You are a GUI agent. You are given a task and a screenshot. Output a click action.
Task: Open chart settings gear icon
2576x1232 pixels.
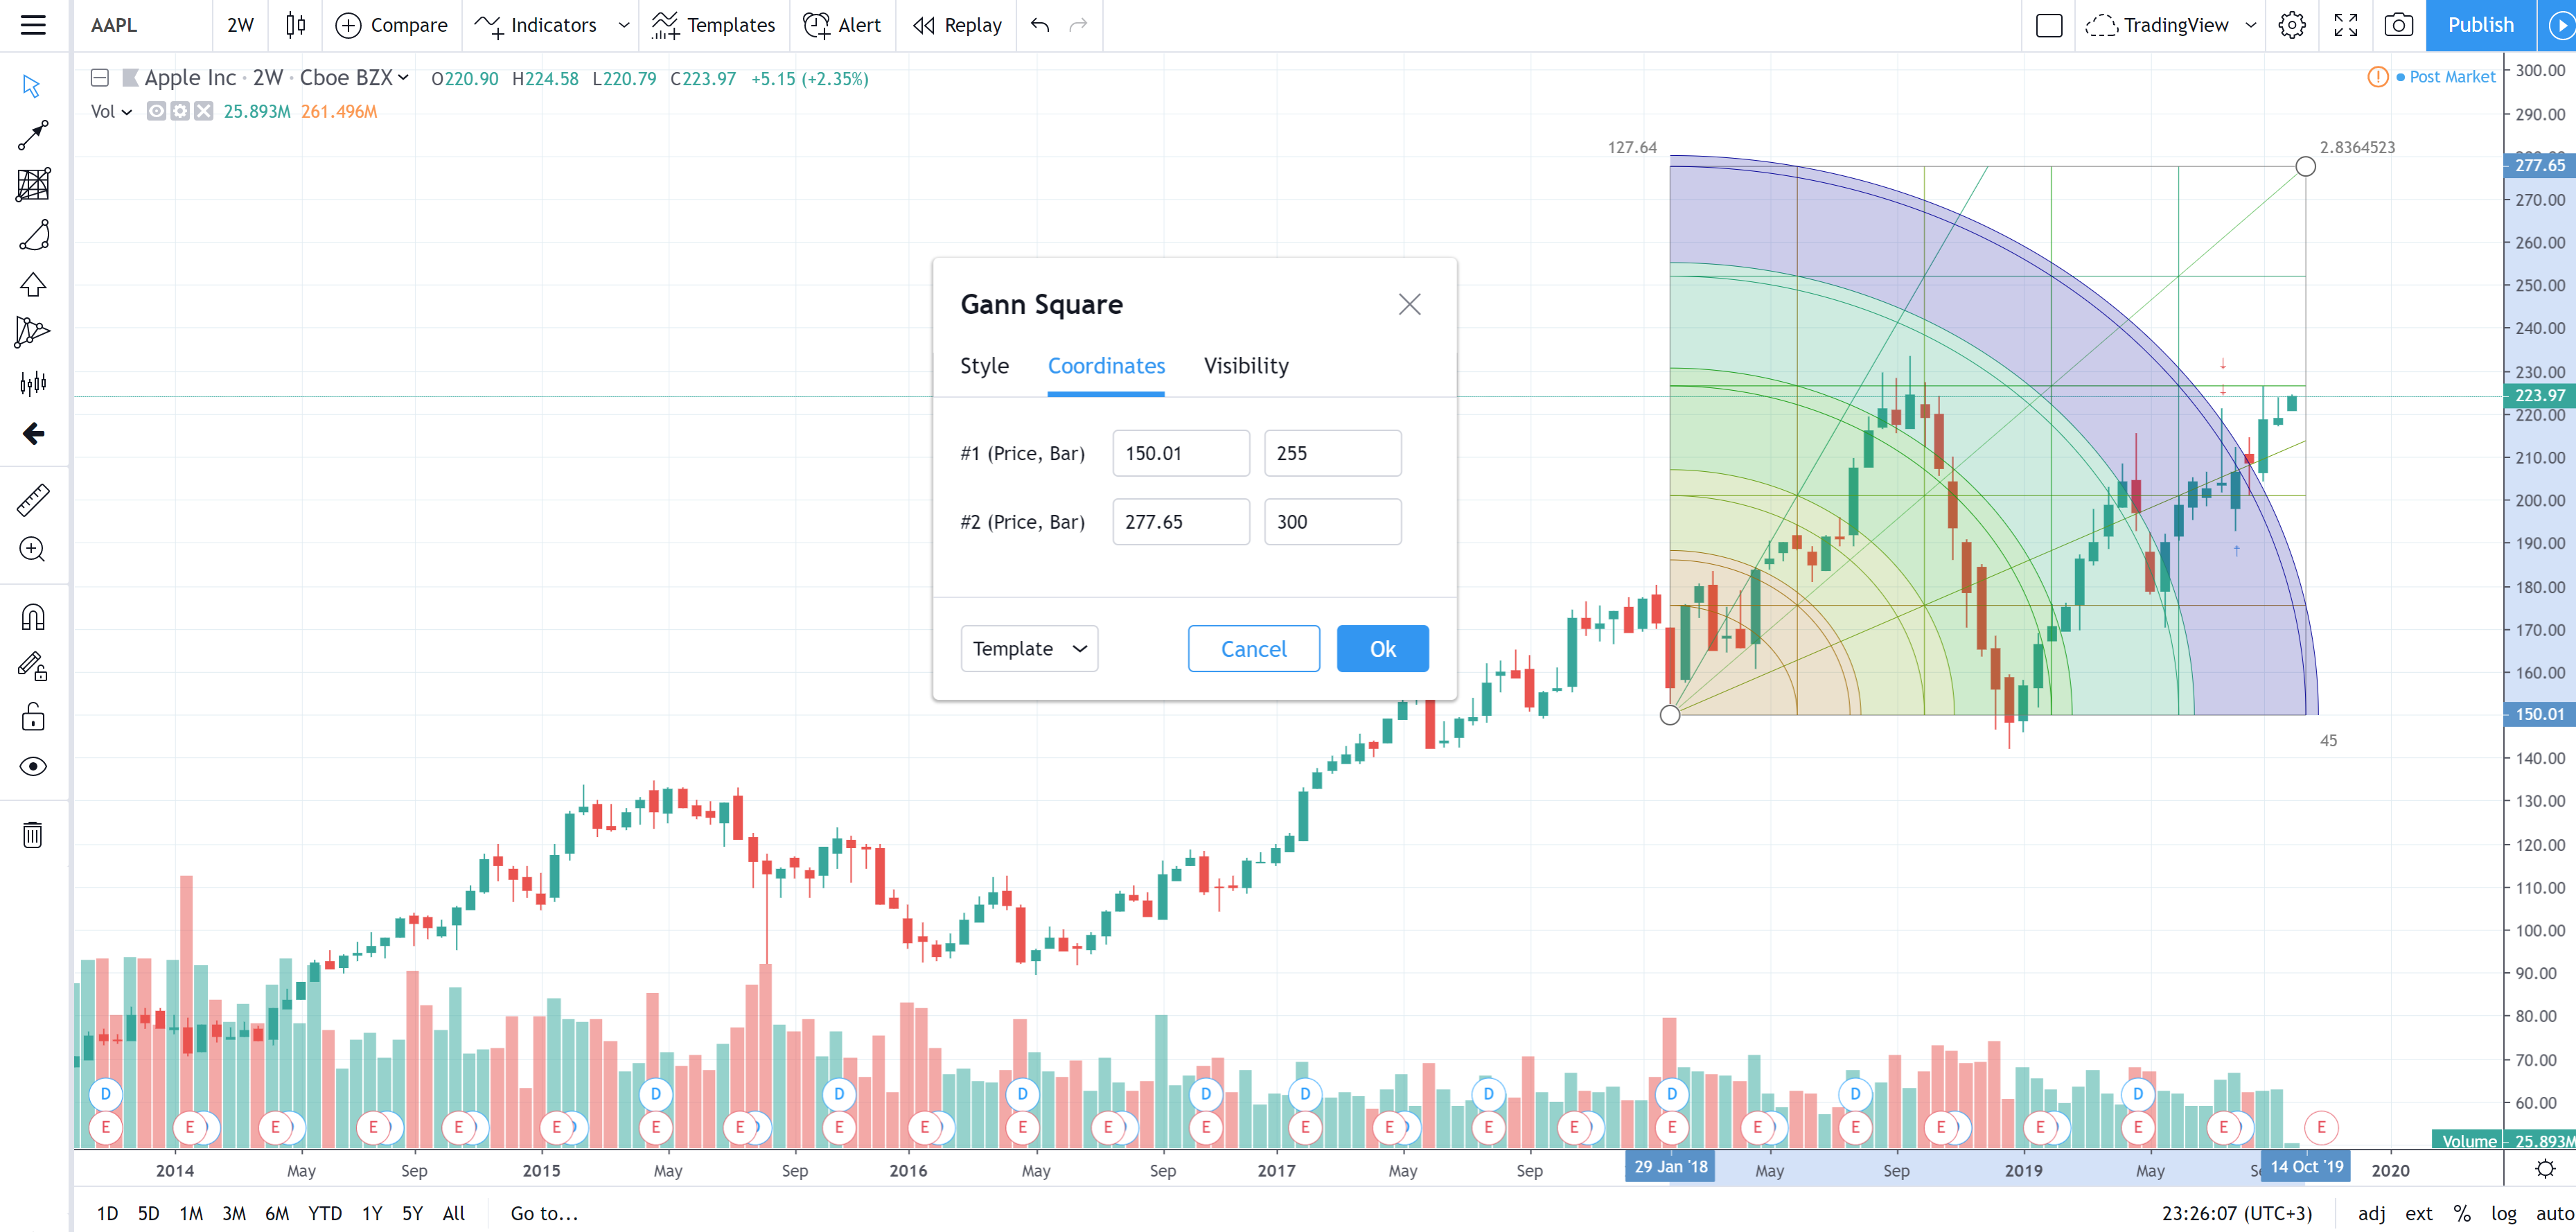click(x=2292, y=25)
